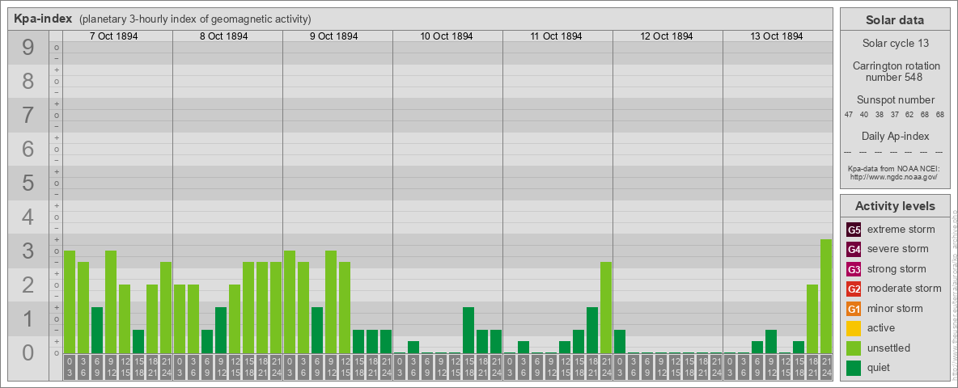The image size is (958, 388).
Task: Click the 'Solar data' panel heading
Action: 895,19
